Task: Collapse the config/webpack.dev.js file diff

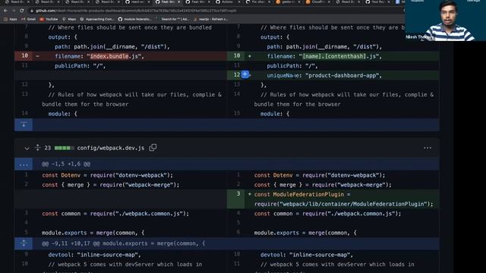Action: point(27,149)
